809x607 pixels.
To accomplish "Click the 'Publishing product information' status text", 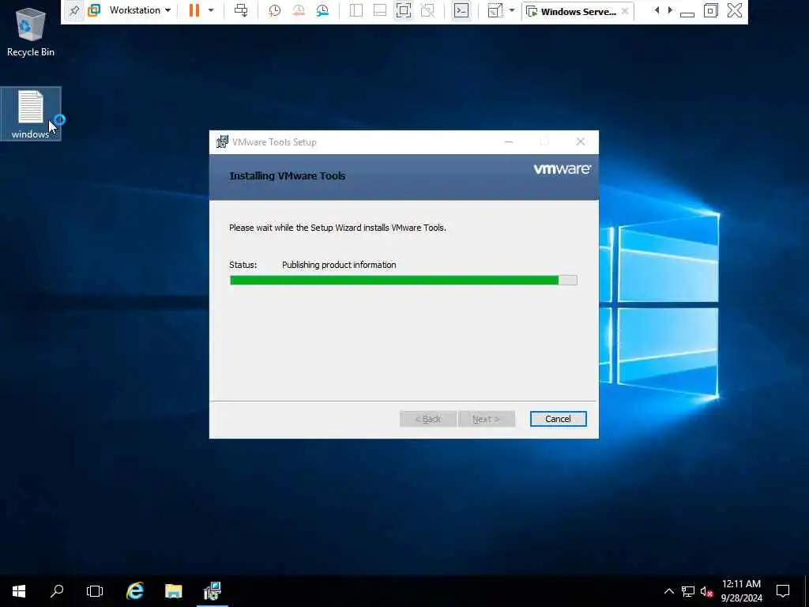I will point(339,265).
